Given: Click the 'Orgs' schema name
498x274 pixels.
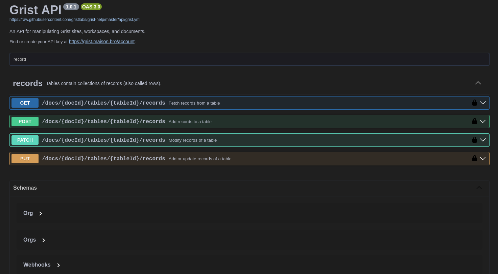Looking at the screenshot, I should tap(30, 240).
